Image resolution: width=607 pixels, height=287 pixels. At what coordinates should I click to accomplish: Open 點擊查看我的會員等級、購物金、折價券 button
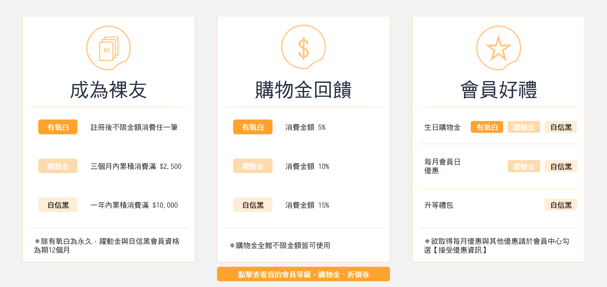coord(303,274)
